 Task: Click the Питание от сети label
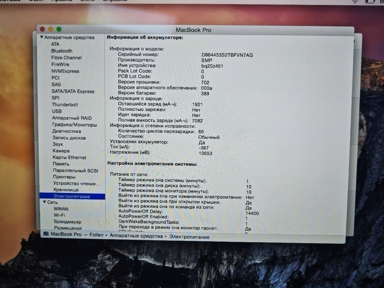pyautogui.click(x=129, y=174)
